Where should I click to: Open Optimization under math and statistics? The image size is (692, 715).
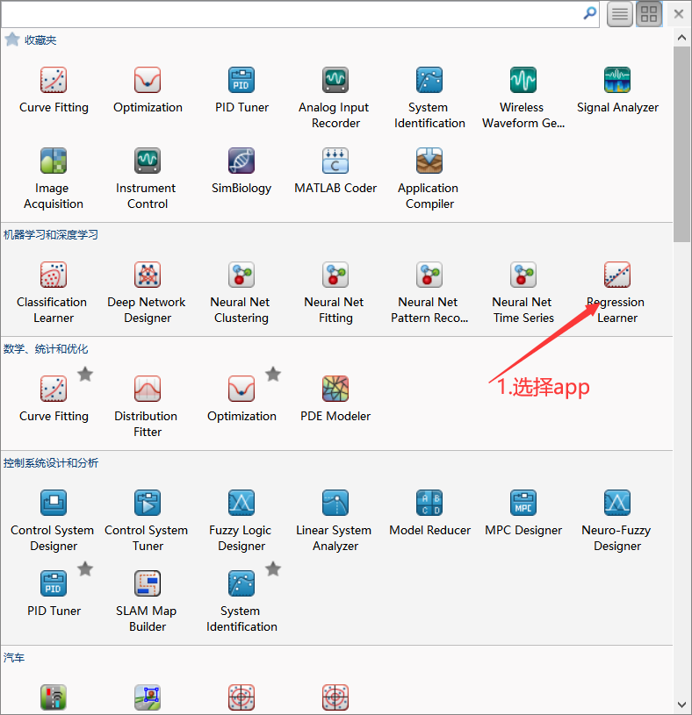241,399
